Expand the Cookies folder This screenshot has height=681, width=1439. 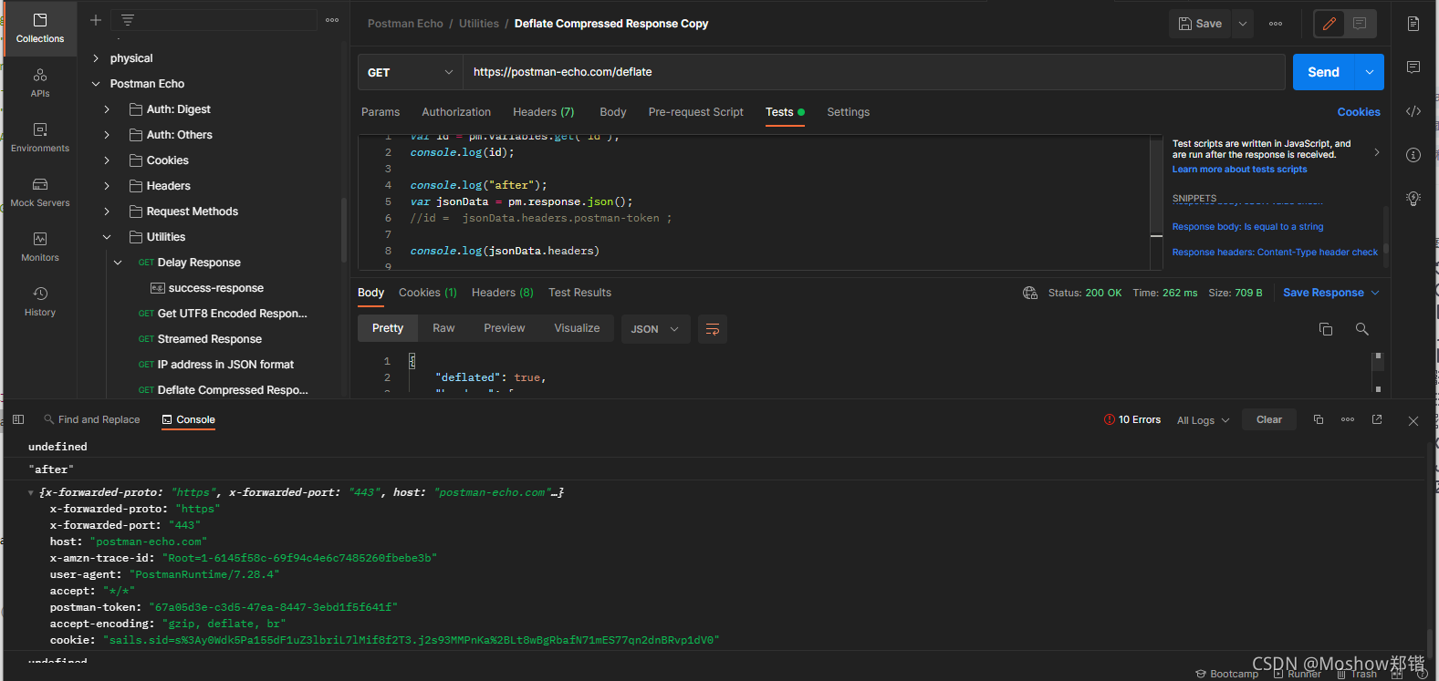(107, 160)
